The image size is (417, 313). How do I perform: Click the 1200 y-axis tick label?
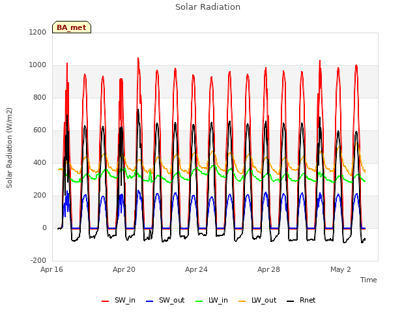38,32
